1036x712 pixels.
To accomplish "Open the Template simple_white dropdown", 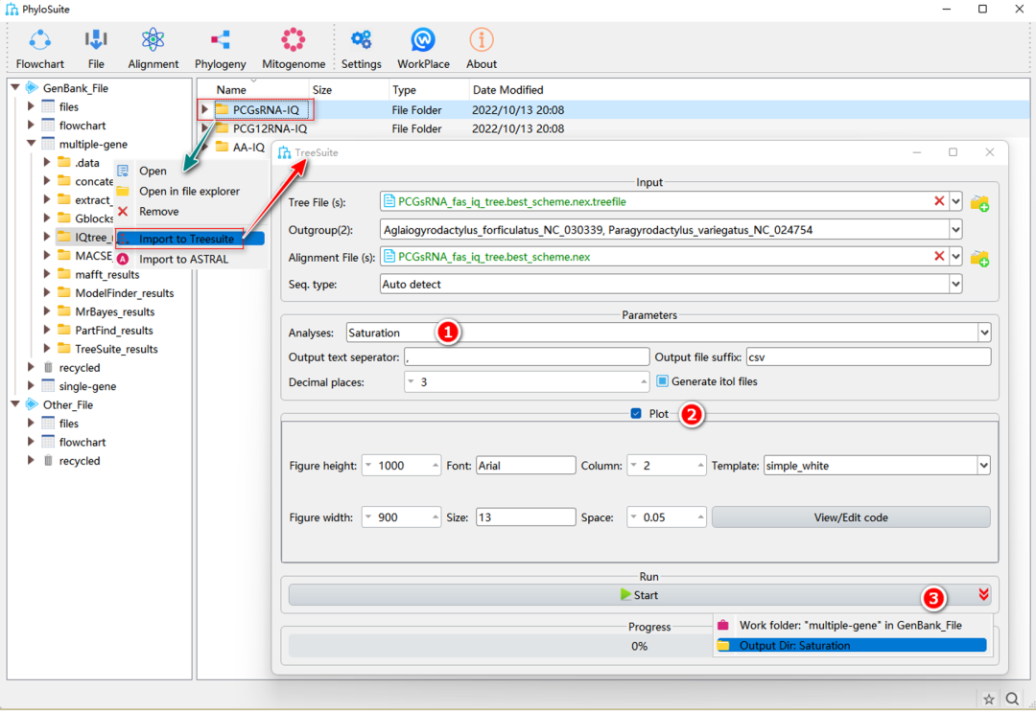I will (x=984, y=465).
